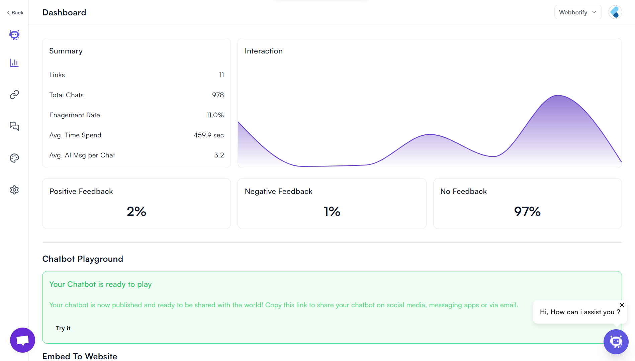Open the links chain sidebar icon
This screenshot has width=635, height=361.
(14, 95)
